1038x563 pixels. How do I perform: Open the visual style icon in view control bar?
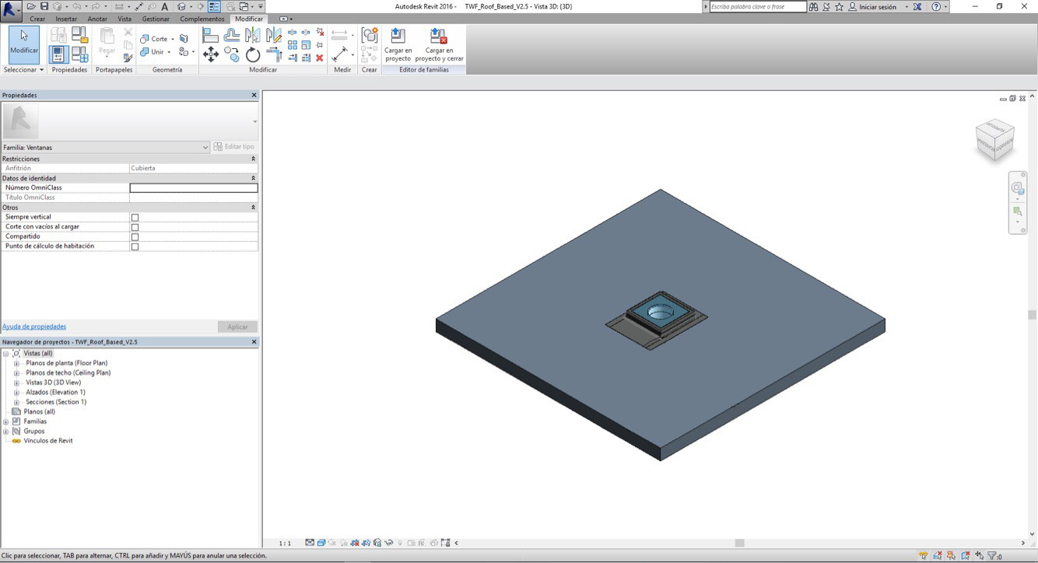(321, 542)
